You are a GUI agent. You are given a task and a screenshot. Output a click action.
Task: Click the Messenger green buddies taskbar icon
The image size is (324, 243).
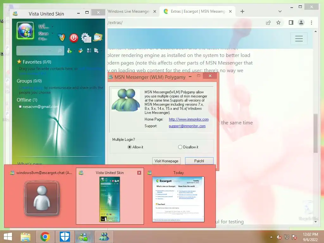click(x=84, y=237)
